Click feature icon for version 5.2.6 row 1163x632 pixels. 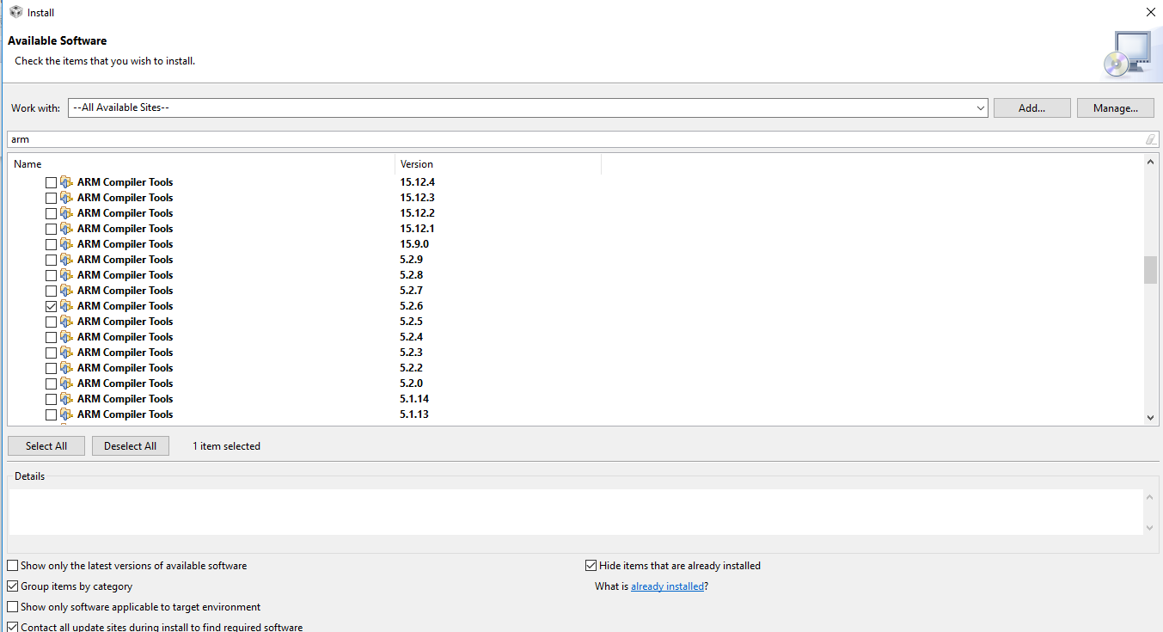pos(66,306)
